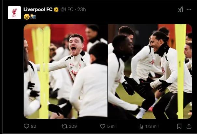The width and height of the screenshot is (197, 134).
Task: Click the Grok explain-post icon
Action: pos(180,9)
